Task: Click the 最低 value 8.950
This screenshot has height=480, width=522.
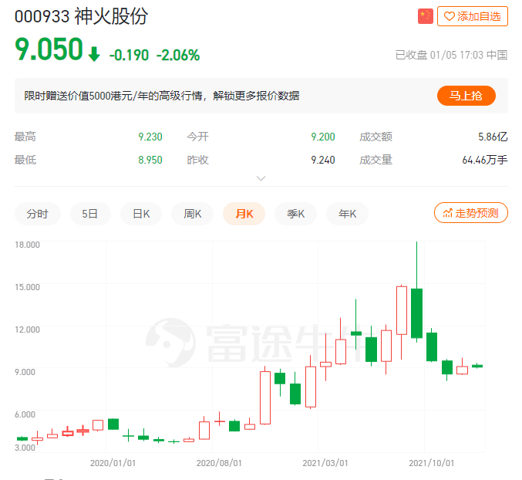Action: tap(150, 160)
